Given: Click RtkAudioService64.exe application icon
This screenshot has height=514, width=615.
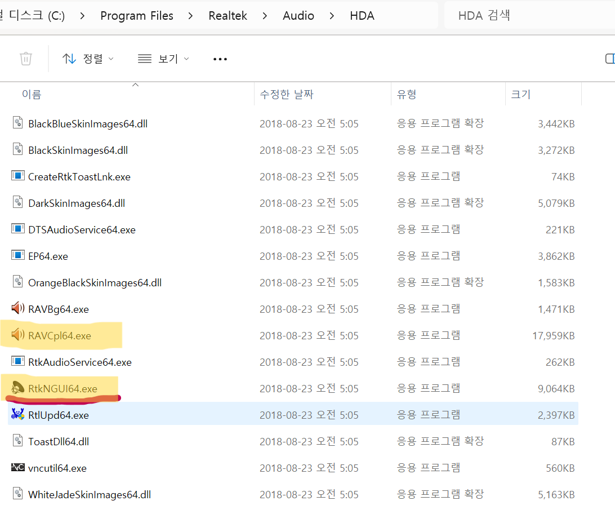Looking at the screenshot, I should pyautogui.click(x=17, y=361).
